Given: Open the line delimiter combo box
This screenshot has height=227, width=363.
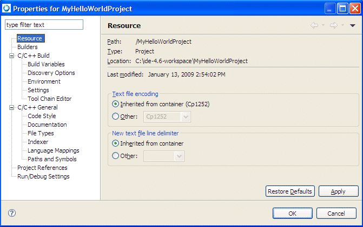Looking at the screenshot, I should point(179,156).
